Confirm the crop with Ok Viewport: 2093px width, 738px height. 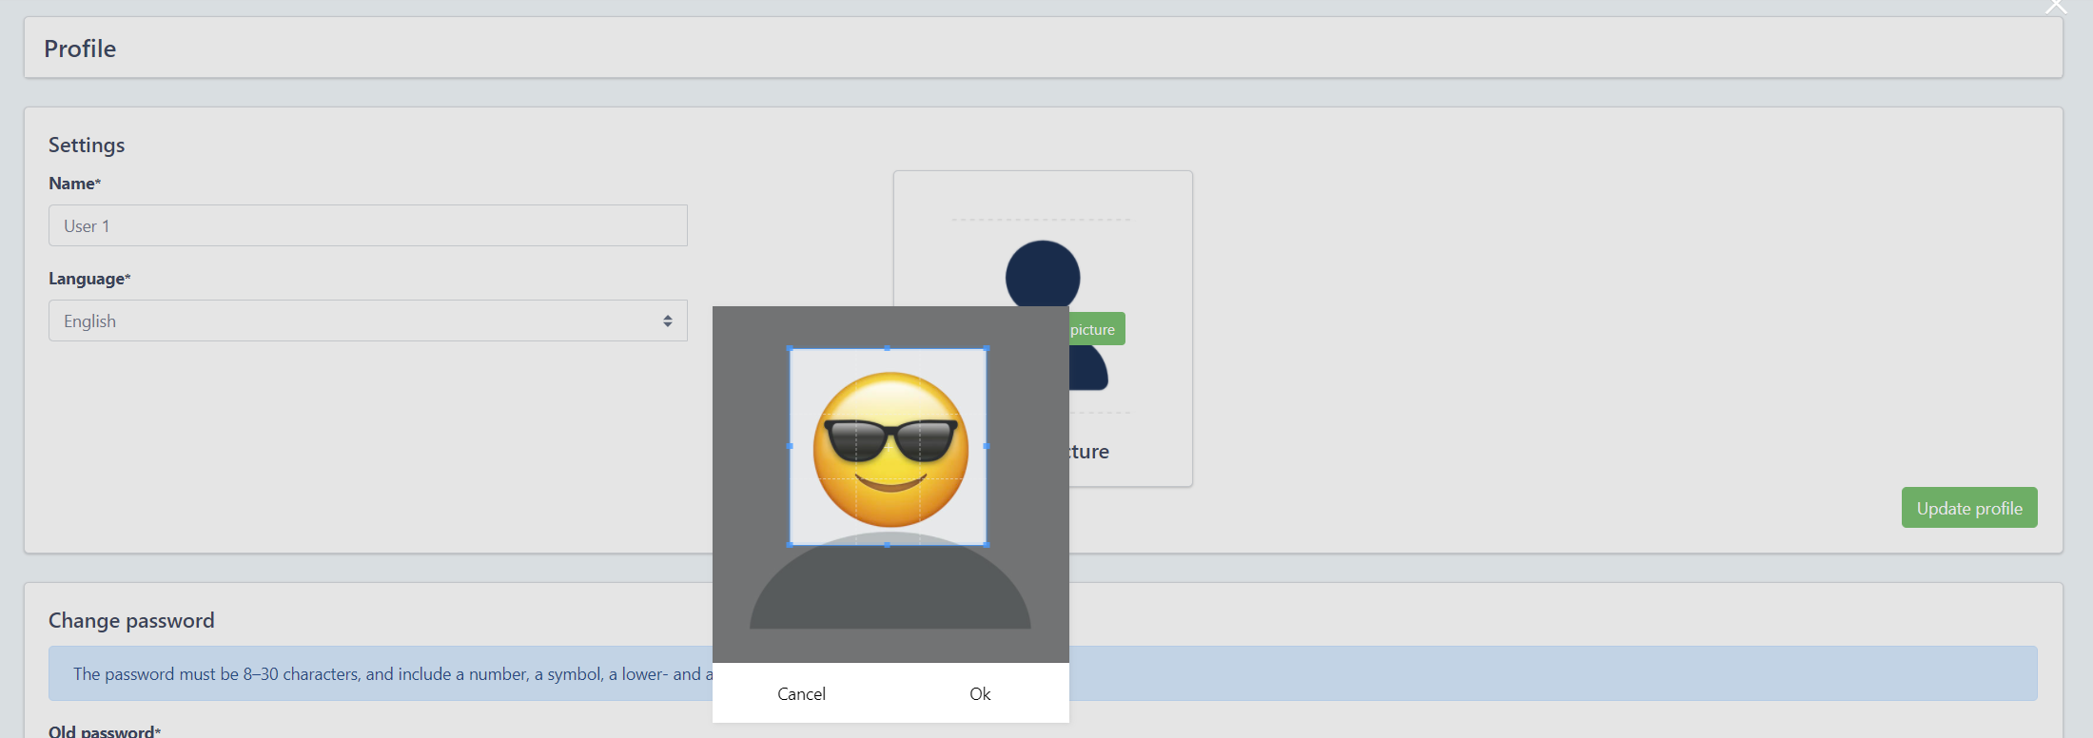click(x=980, y=694)
